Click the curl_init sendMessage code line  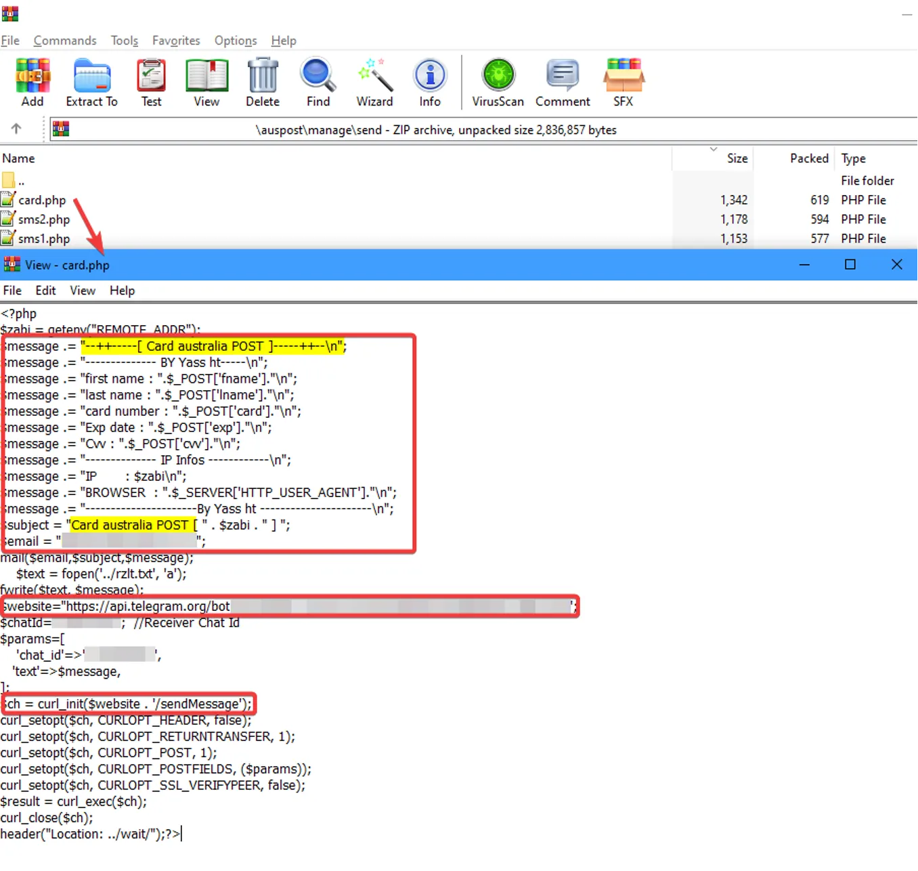(x=127, y=704)
